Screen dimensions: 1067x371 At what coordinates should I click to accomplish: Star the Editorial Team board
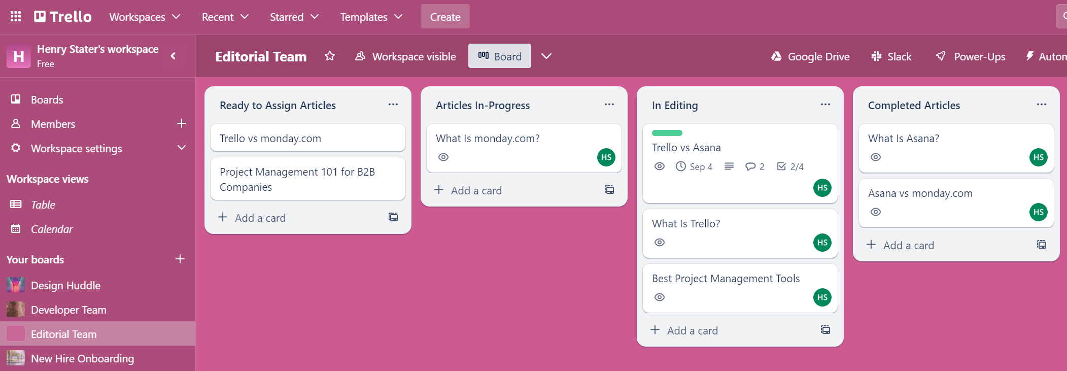click(330, 56)
